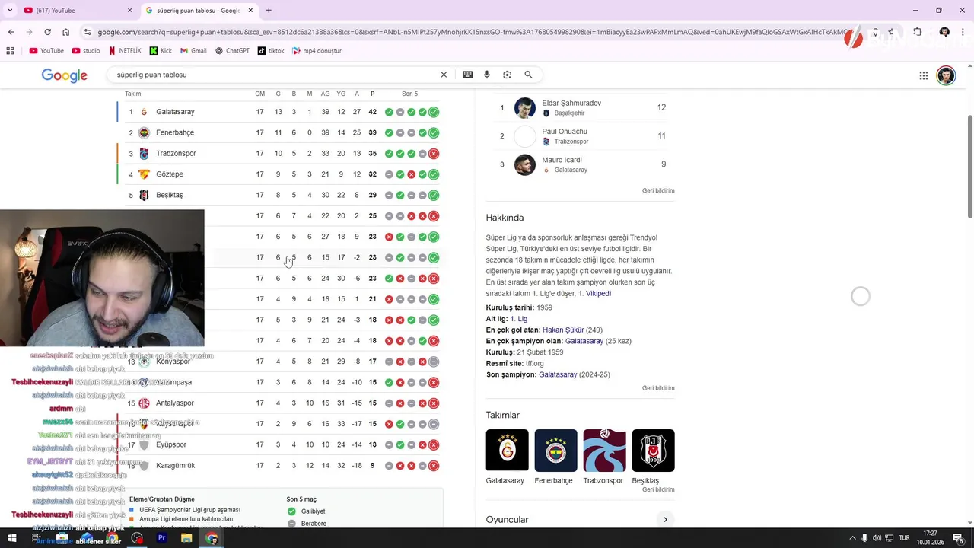The width and height of the screenshot is (974, 548).
Task: Open Google account profile picture
Action: click(946, 75)
